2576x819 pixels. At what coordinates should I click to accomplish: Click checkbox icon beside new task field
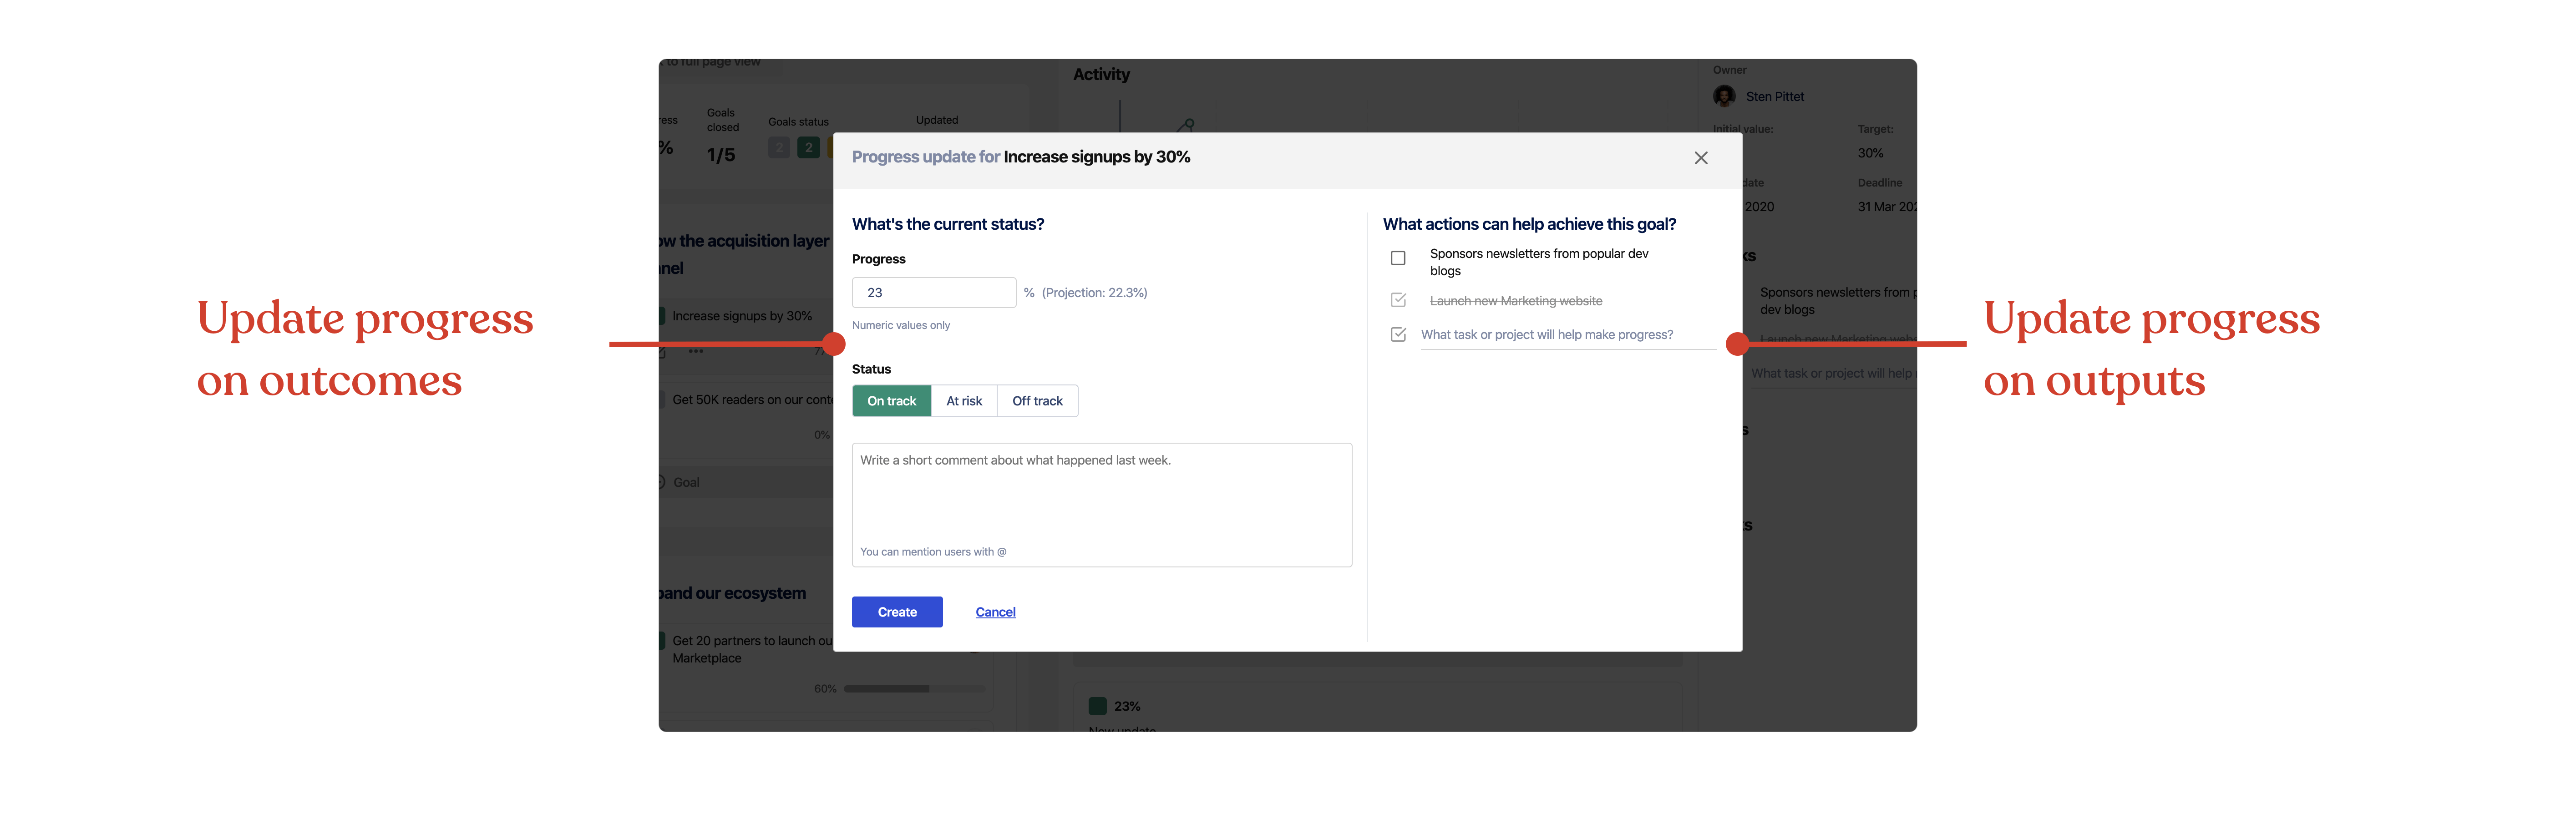[1398, 334]
